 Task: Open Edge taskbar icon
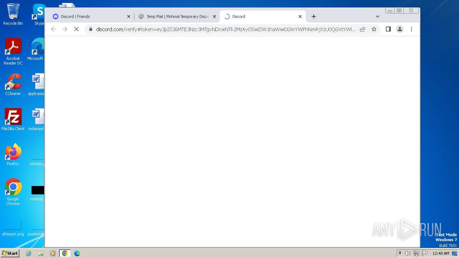click(77, 253)
